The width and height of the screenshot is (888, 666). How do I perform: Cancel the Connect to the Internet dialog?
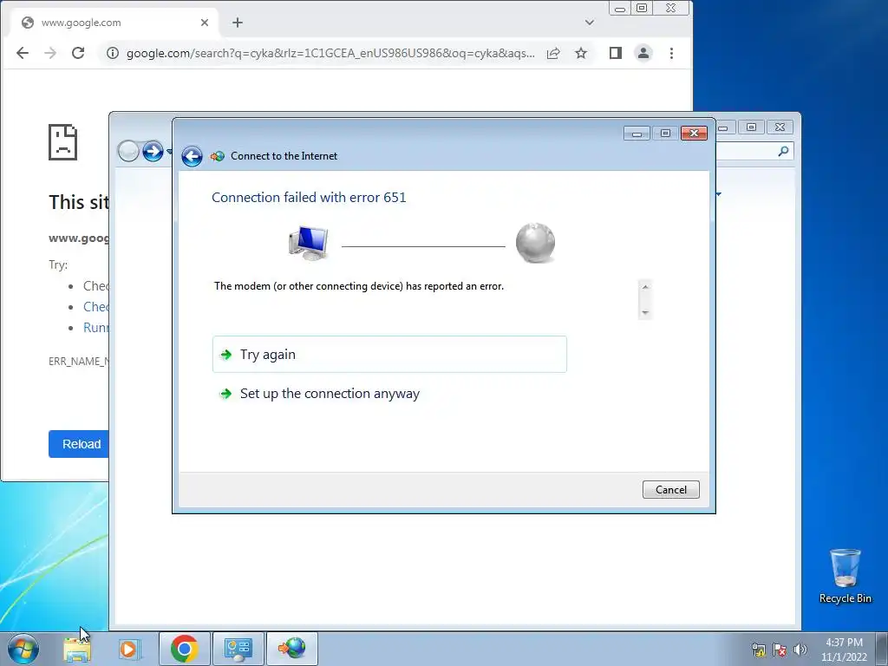pos(670,489)
